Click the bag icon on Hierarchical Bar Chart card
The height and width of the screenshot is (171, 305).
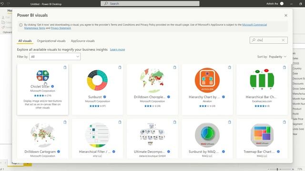[285, 67]
